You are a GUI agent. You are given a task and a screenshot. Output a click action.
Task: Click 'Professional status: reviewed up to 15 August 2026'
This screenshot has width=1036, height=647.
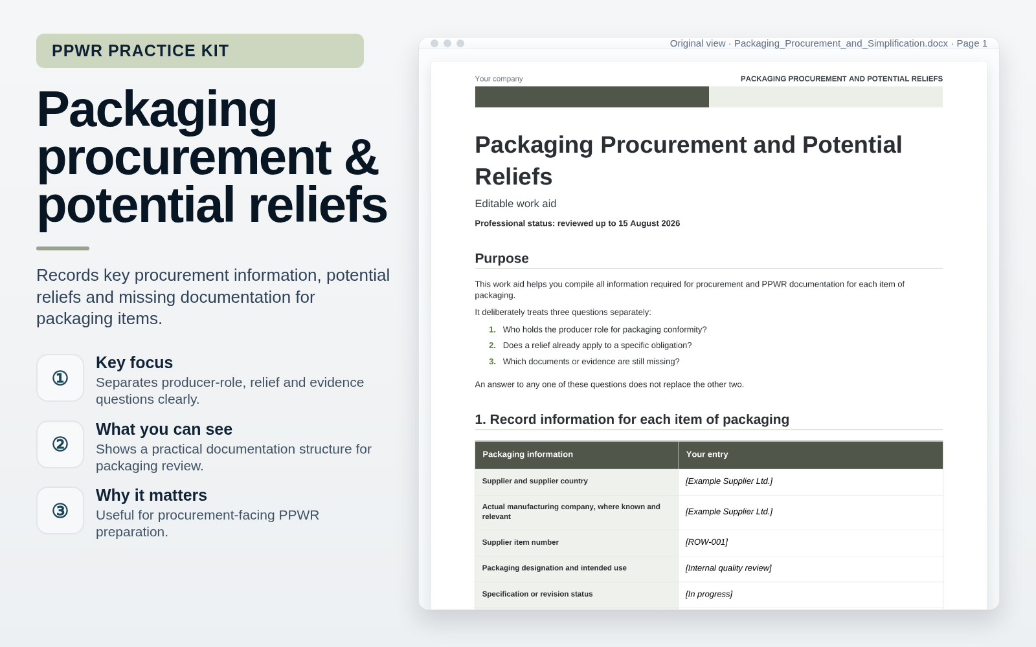tap(577, 223)
